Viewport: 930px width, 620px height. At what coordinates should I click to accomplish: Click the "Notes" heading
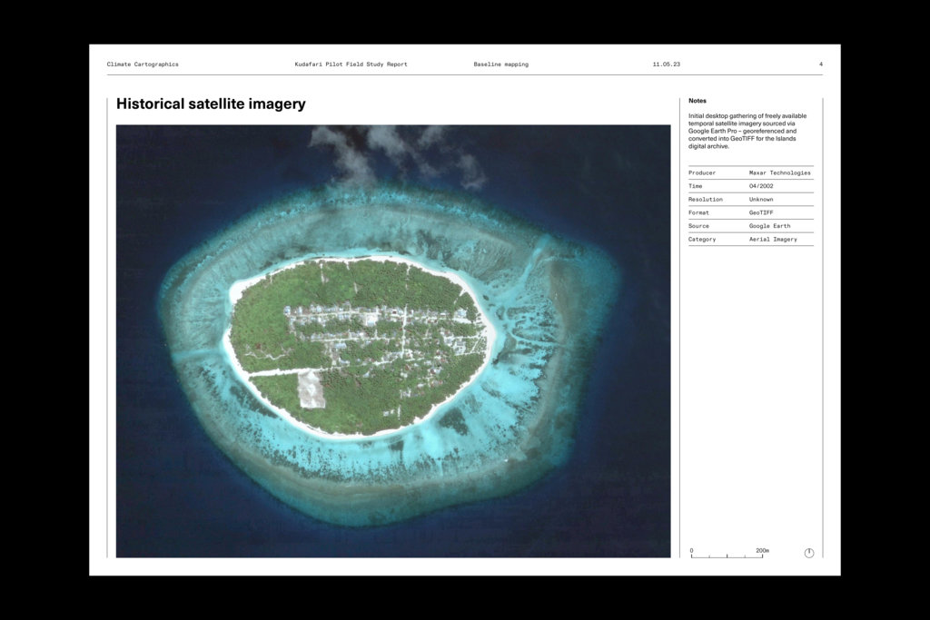click(x=697, y=101)
